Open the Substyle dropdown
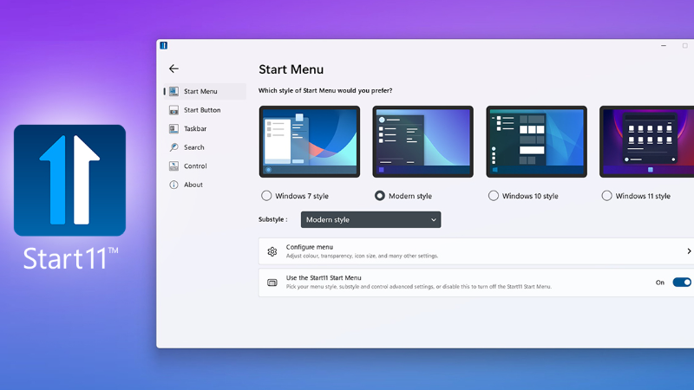The height and width of the screenshot is (390, 694). [x=370, y=220]
